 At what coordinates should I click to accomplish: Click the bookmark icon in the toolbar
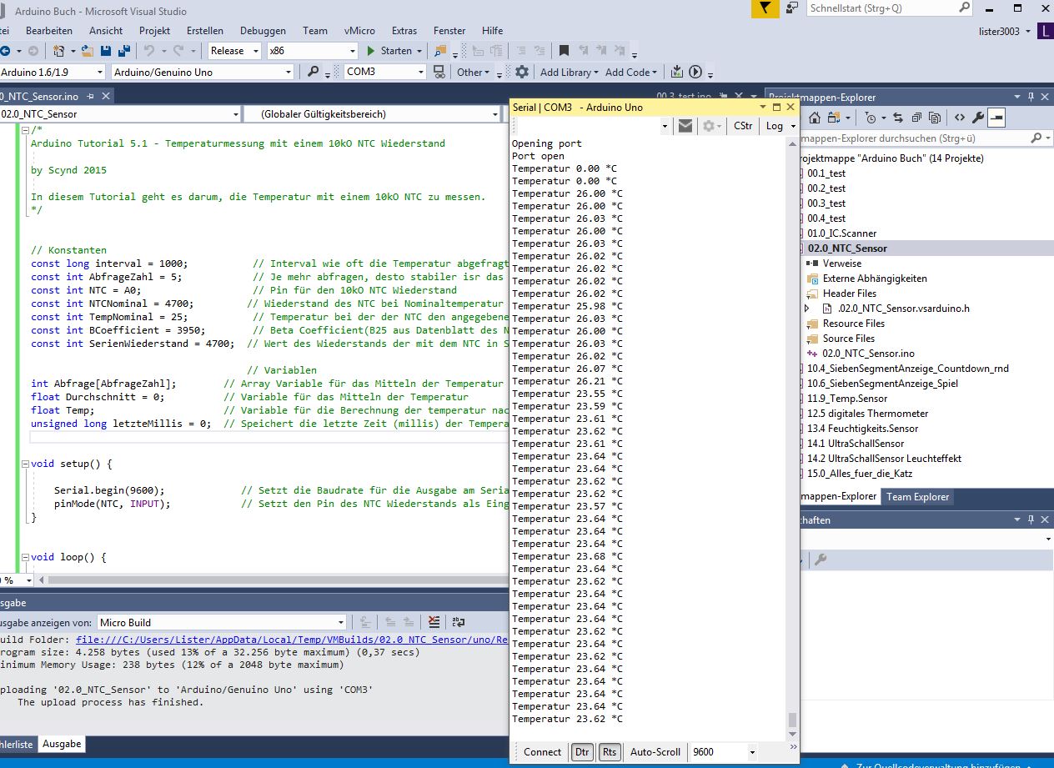click(x=564, y=51)
